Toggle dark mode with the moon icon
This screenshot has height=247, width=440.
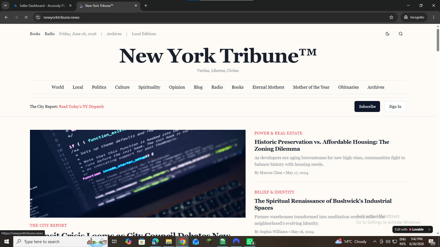(387, 34)
